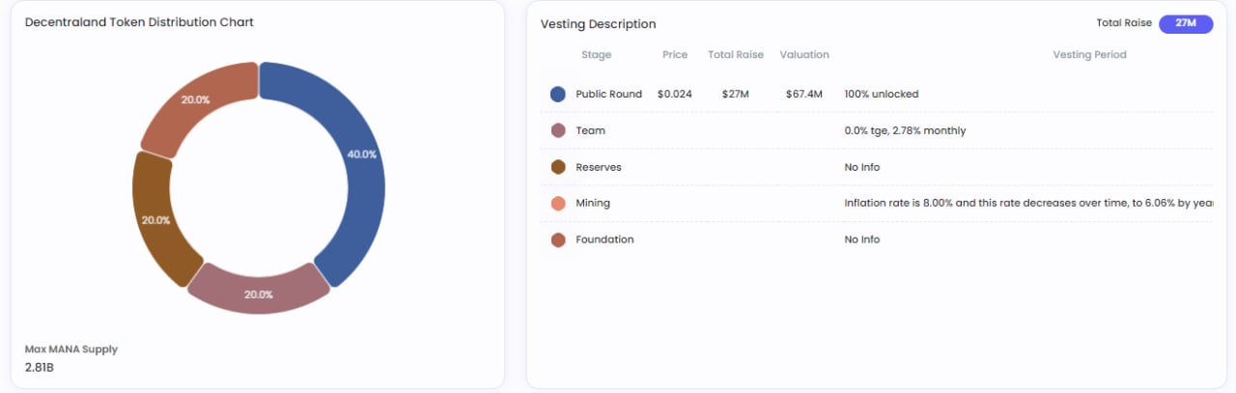Click the Public Round blue color dot
This screenshot has height=393, width=1236.
[x=557, y=94]
